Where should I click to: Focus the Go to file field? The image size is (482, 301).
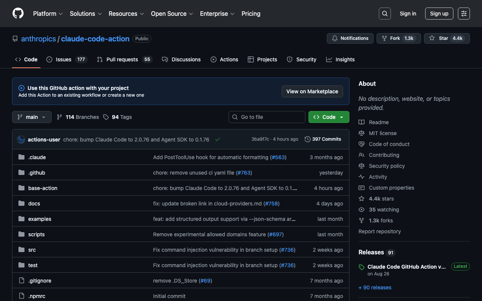coord(267,117)
